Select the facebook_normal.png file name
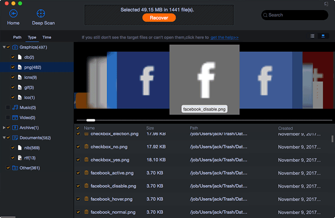This screenshot has height=218, width=335. point(113,212)
